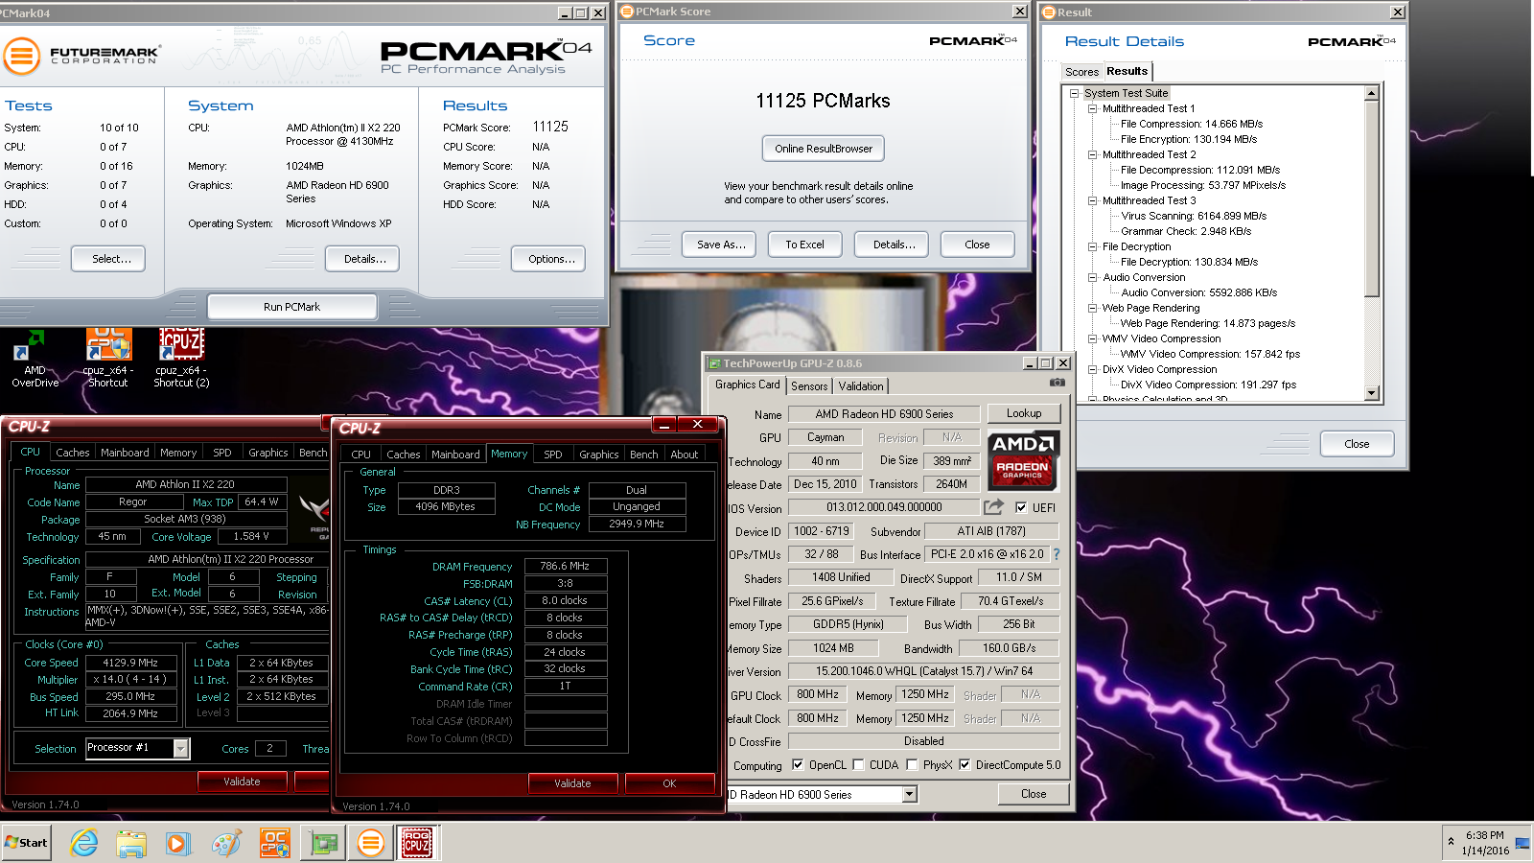Select the Virus Scanning result row
The image size is (1534, 863).
click(1194, 216)
